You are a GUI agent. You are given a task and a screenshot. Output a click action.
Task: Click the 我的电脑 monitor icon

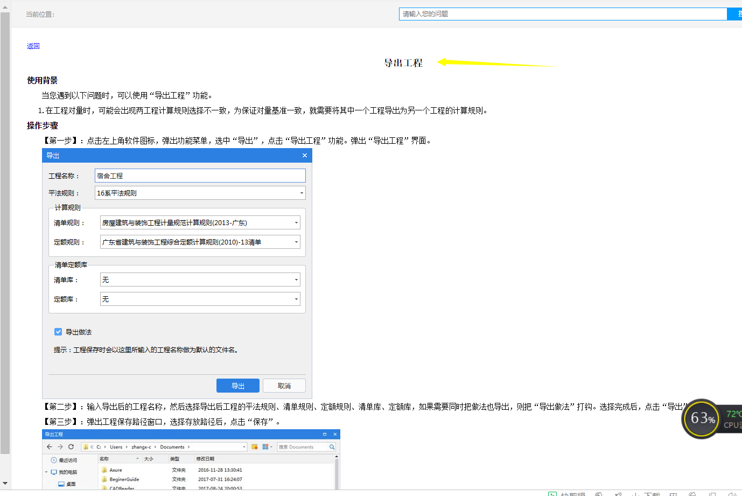(x=54, y=472)
